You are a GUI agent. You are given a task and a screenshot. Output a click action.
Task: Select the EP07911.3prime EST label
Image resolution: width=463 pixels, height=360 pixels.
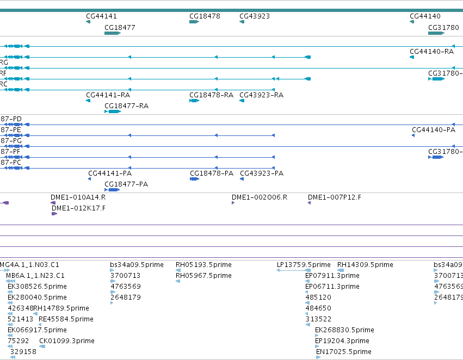coord(332,276)
